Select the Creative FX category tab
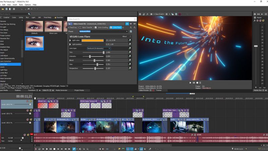Viewport: 268px width, 151px height. (6, 17)
